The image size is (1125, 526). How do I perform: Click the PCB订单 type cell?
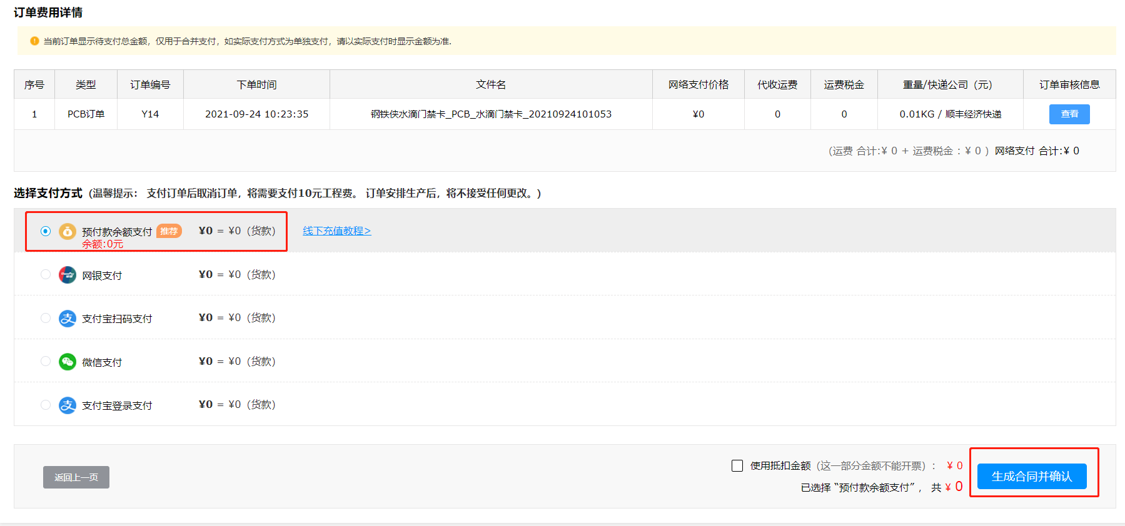[86, 114]
